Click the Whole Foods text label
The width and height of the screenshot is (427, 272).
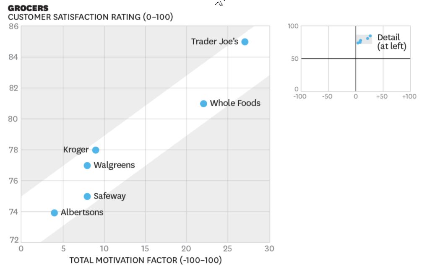pyautogui.click(x=235, y=103)
